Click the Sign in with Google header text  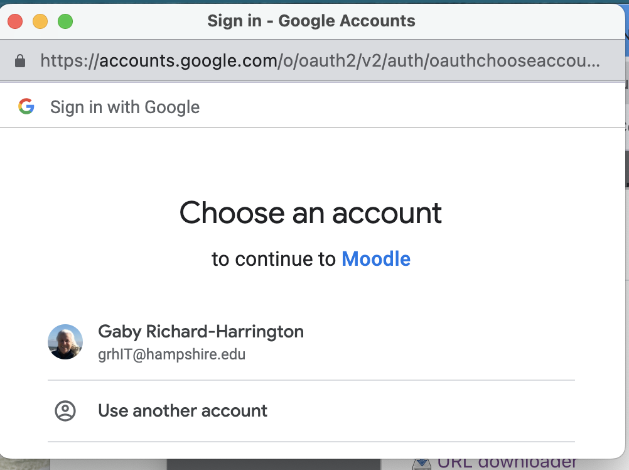coord(125,107)
